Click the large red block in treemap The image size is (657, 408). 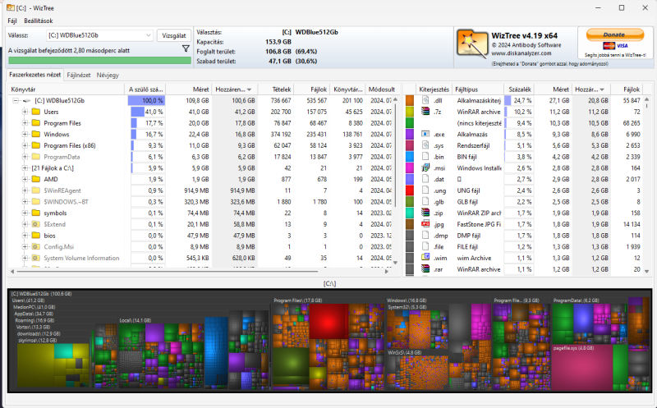coord(329,321)
